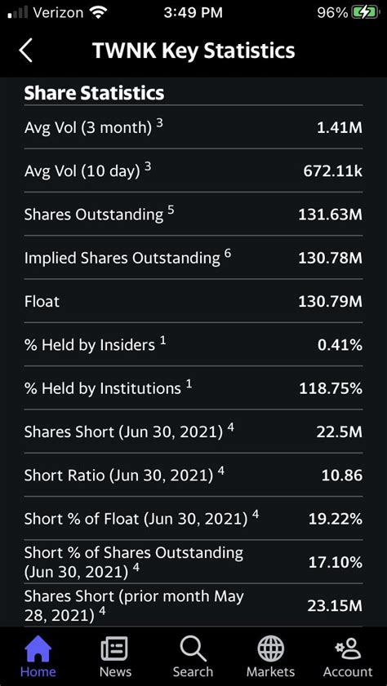
Task: Tap footnote 3 beside Avg Vol (3 month)
Action: 160,124
